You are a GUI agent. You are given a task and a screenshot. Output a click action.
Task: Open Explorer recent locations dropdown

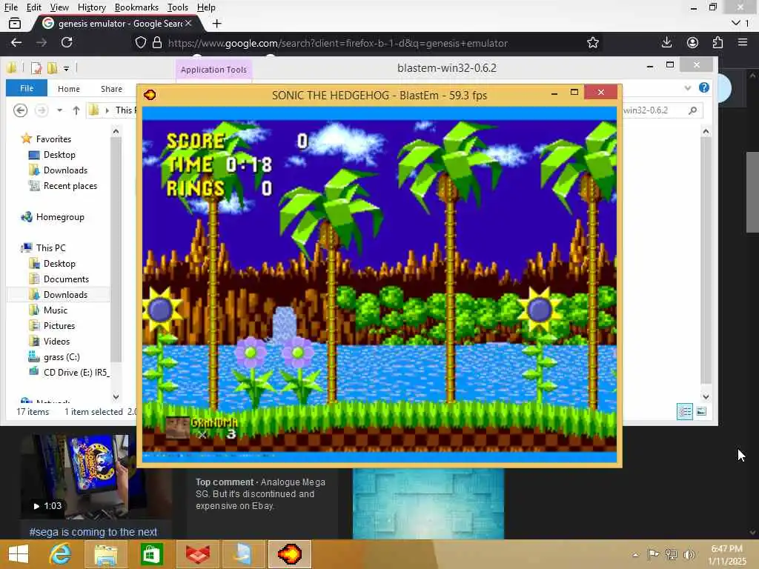(59, 110)
